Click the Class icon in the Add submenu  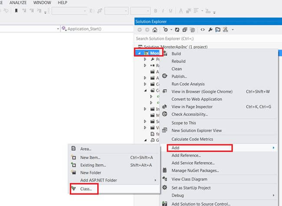click(73, 188)
